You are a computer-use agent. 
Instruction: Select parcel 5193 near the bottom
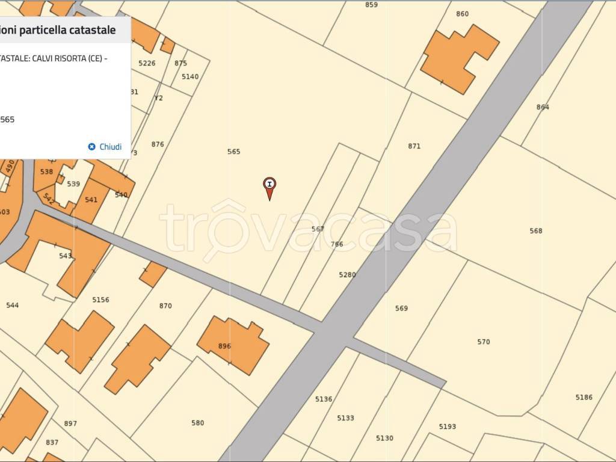[x=447, y=427]
